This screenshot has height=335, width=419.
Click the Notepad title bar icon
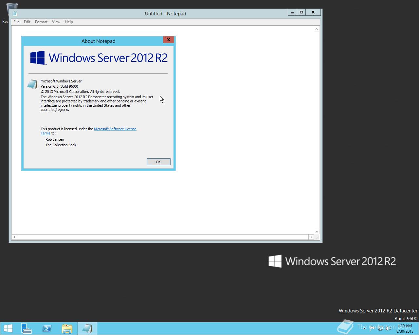(x=15, y=13)
